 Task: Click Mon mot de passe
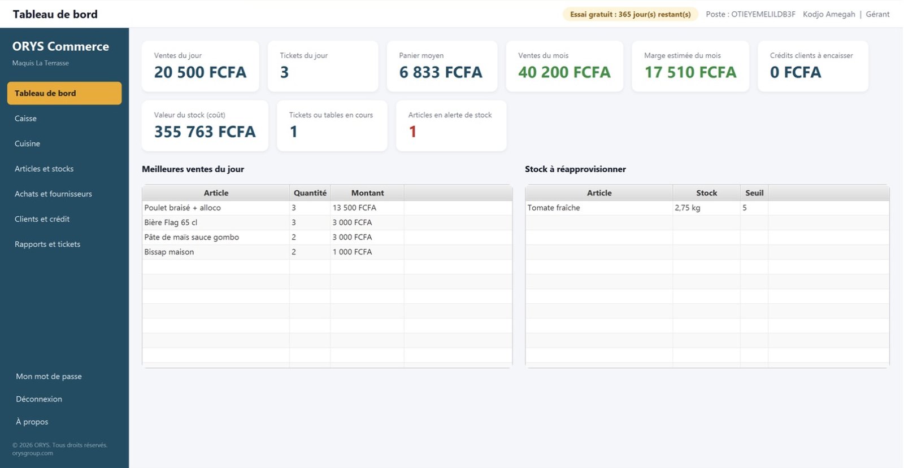[49, 377]
